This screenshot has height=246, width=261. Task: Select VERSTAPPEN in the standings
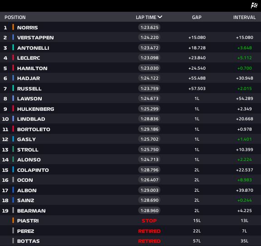35,38
